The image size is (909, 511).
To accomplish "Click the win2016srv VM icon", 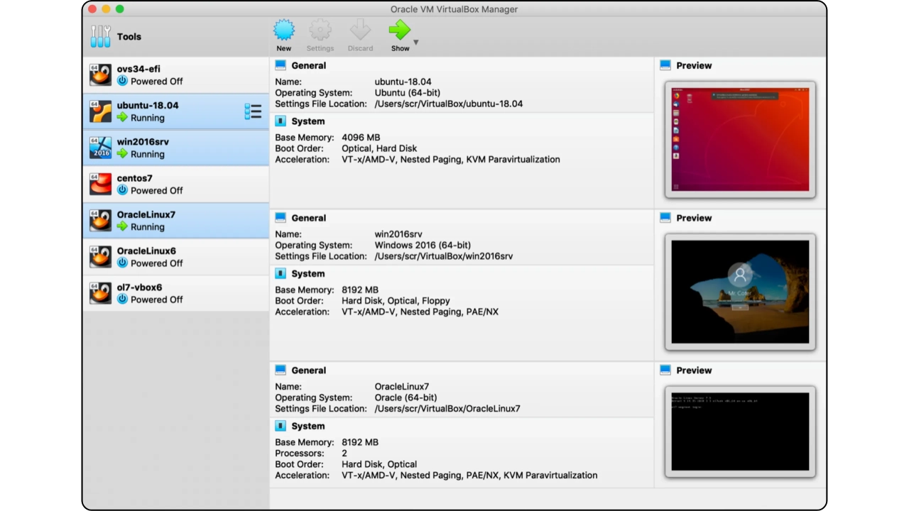I will point(101,148).
